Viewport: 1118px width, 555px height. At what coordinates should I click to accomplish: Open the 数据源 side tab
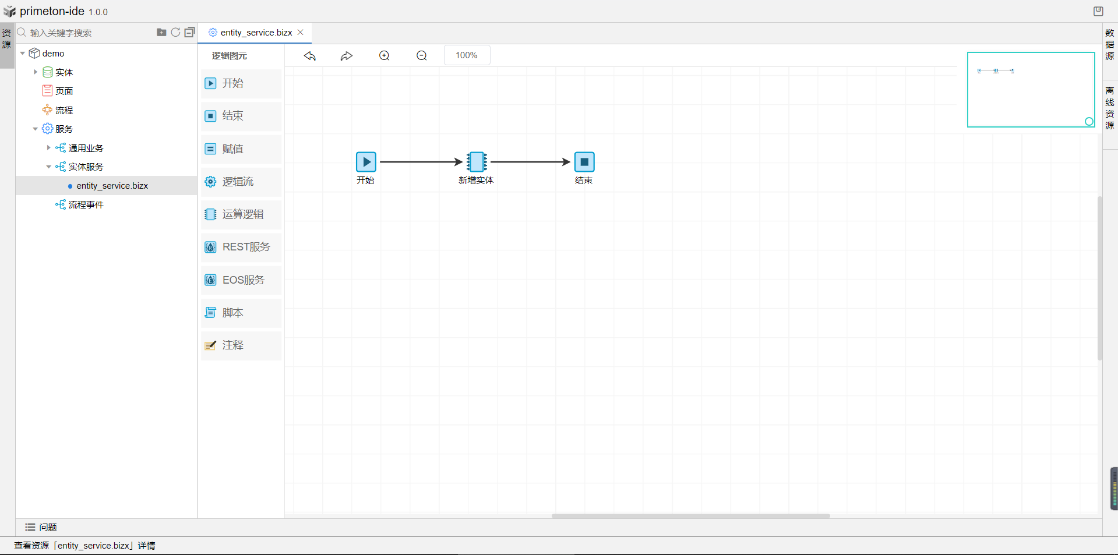(x=1110, y=45)
